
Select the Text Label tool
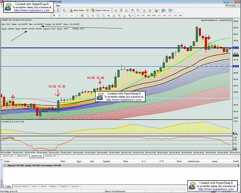(x=98, y=15)
